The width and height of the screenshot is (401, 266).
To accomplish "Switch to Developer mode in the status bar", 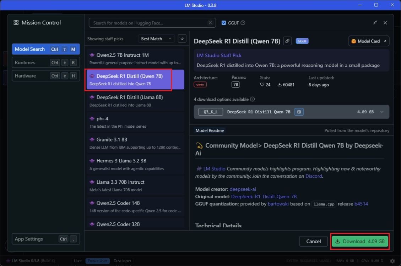I will 122,261.
